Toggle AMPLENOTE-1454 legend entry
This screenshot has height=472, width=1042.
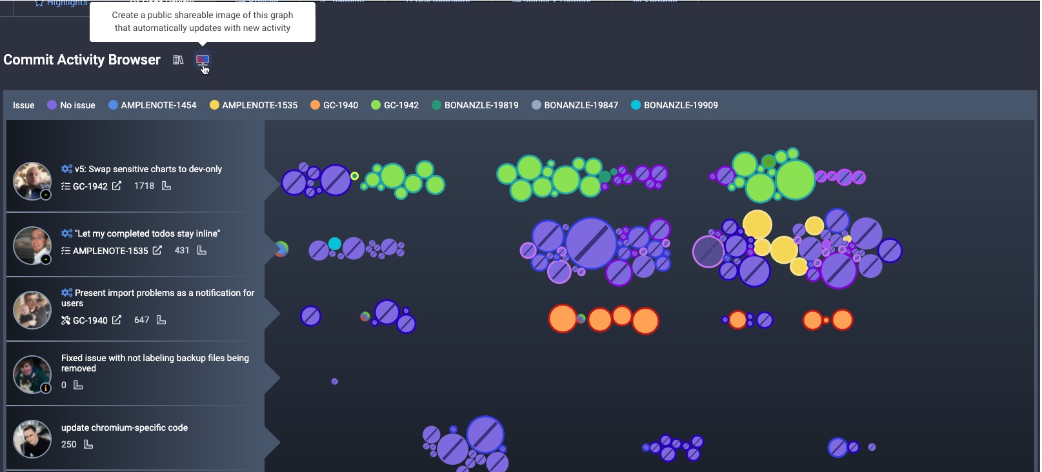click(152, 105)
